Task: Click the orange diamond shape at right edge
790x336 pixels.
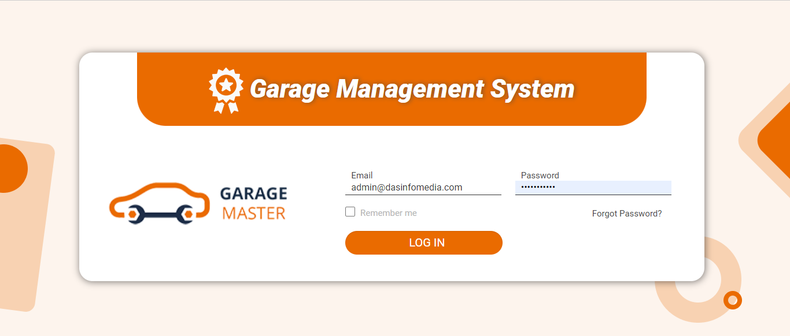Action: click(x=776, y=140)
